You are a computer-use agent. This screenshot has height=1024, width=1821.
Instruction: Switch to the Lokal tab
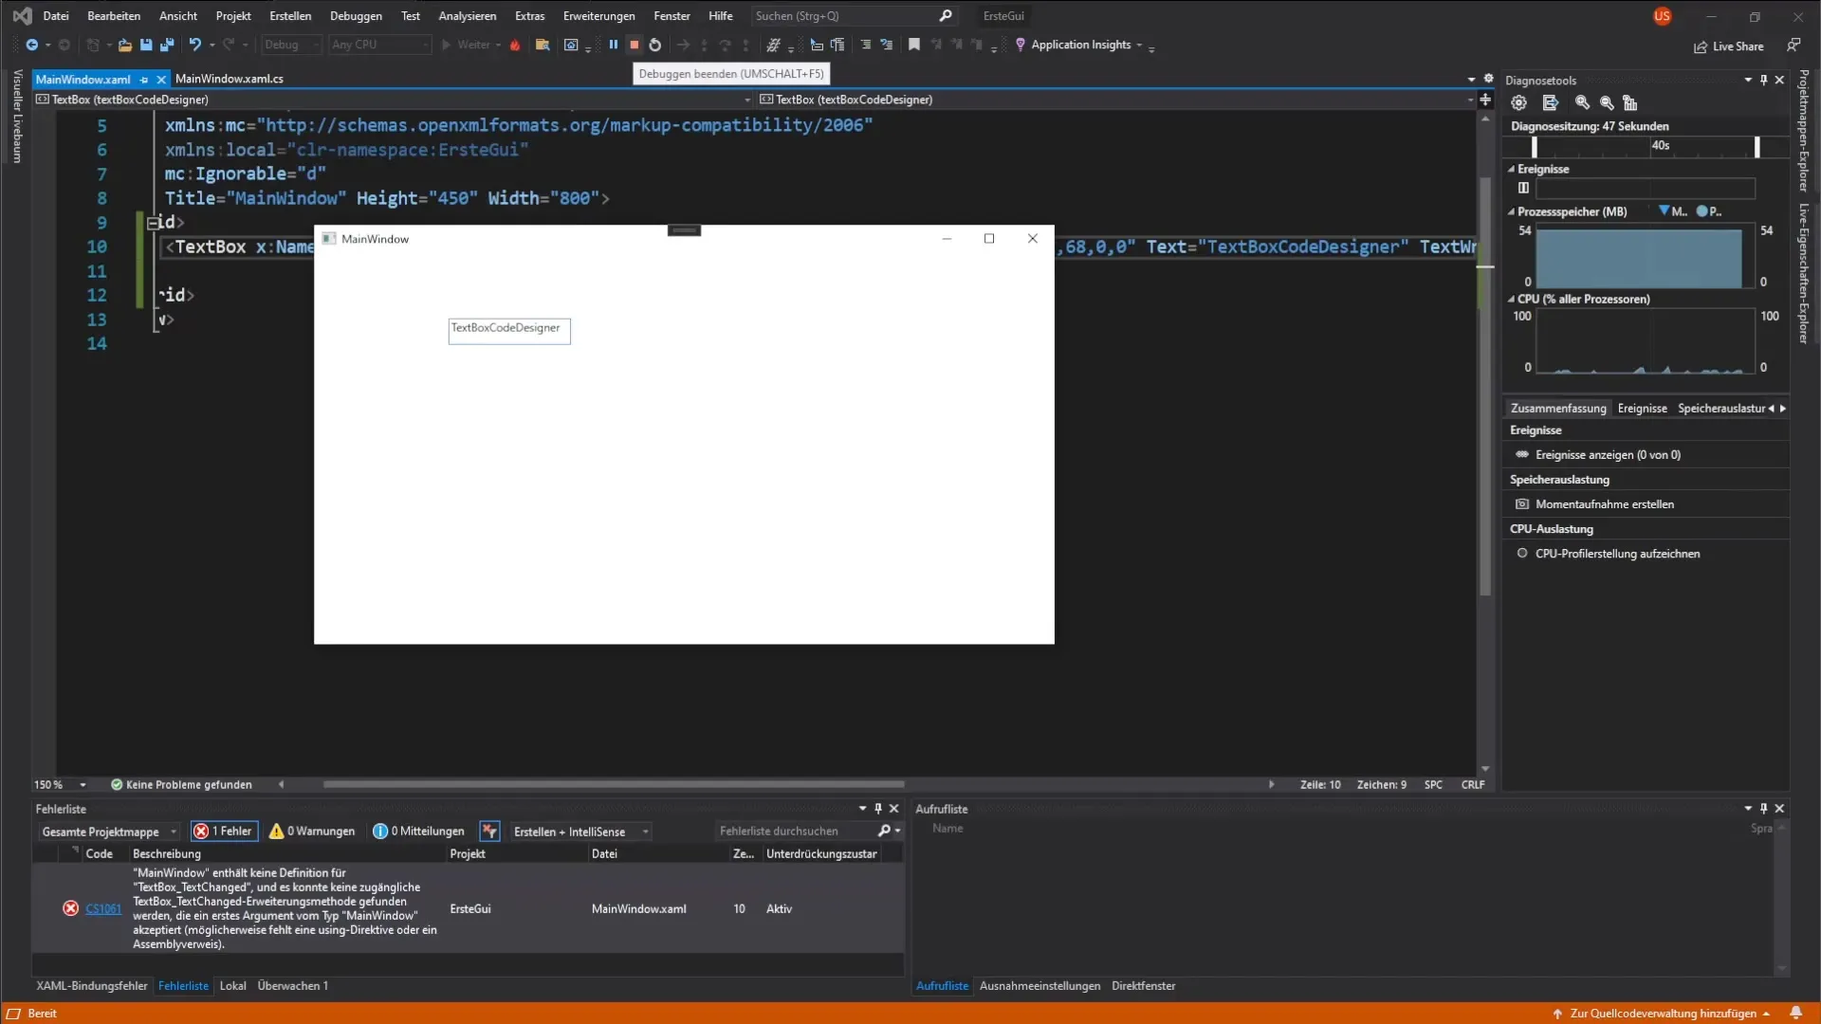[232, 986]
